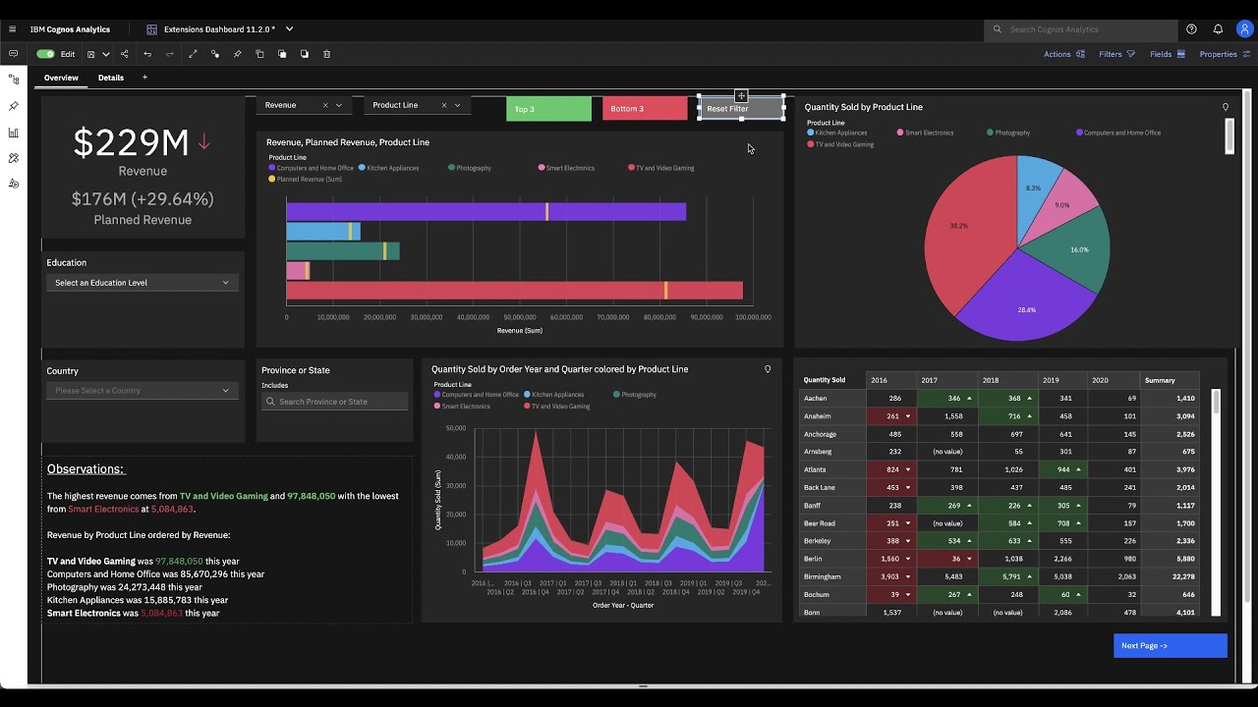Open the Fields panel
The height and width of the screenshot is (707, 1258).
click(x=1168, y=54)
